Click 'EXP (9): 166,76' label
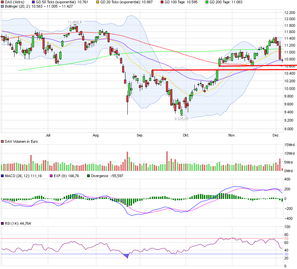Viewport: 297px width, 269px height. [x=66, y=176]
